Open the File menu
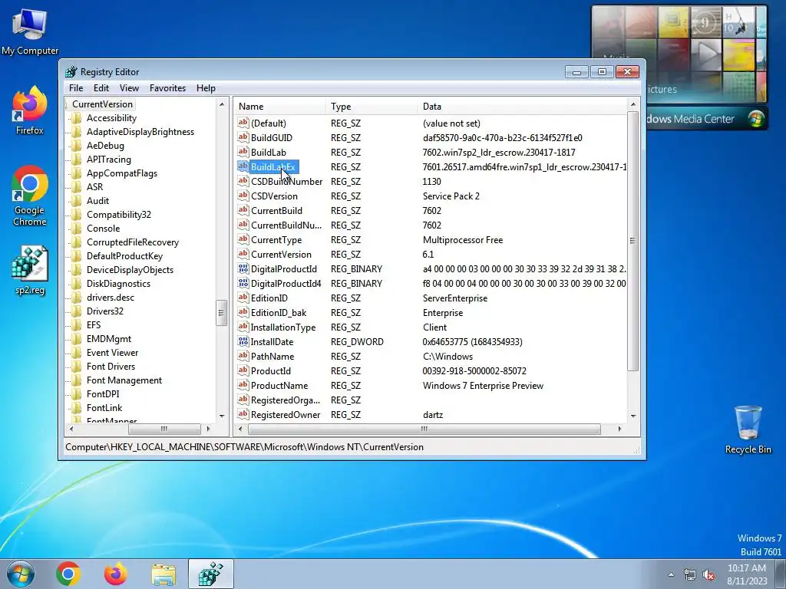Screen dimensions: 786x589 coord(76,88)
